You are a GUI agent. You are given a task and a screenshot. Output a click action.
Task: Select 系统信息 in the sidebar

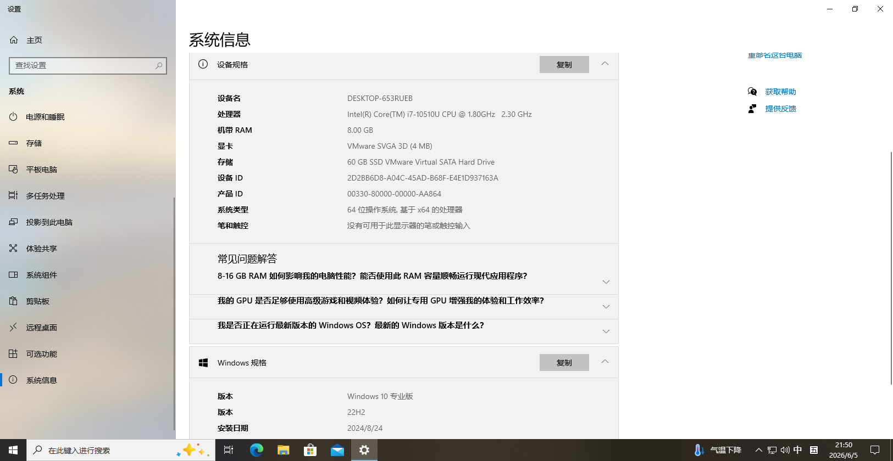click(x=88, y=380)
